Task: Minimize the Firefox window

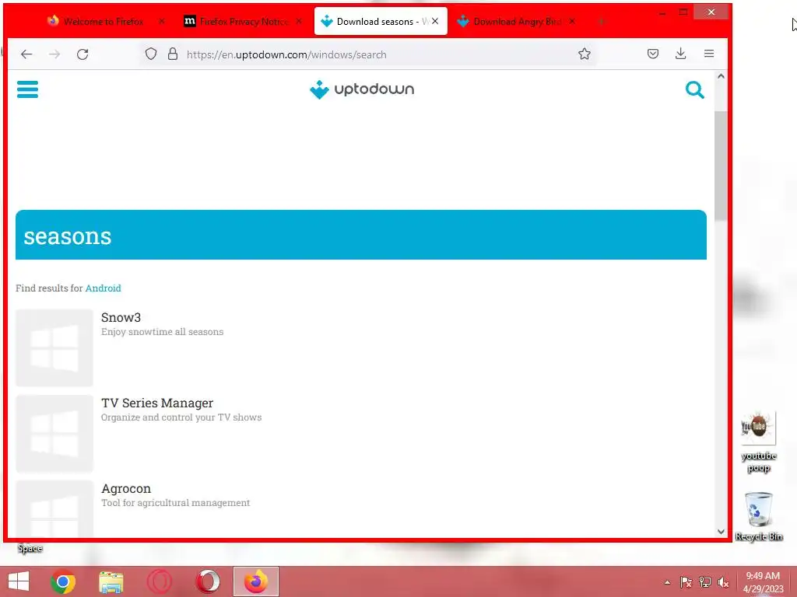Action: [662, 12]
